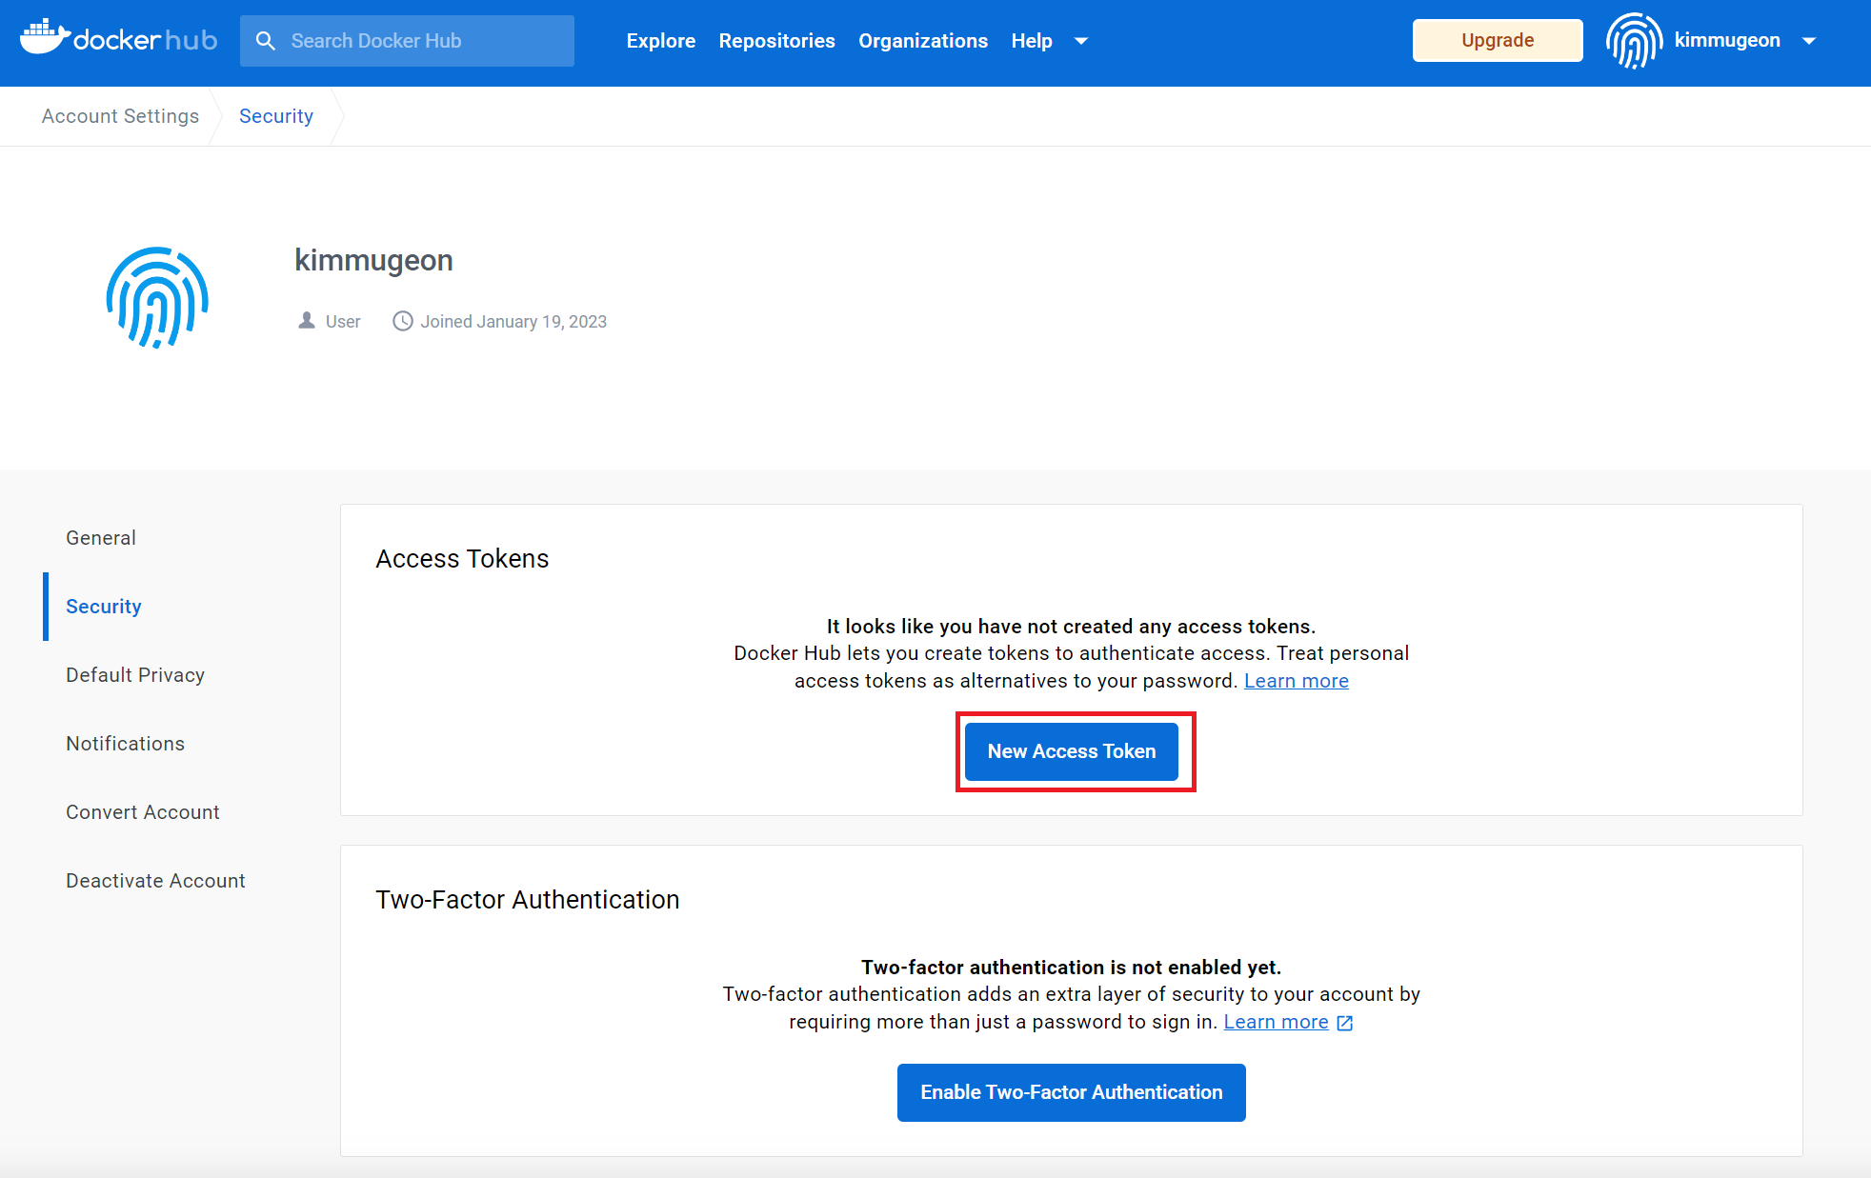
Task: Click the clock icon beside Joined date
Action: click(x=403, y=321)
